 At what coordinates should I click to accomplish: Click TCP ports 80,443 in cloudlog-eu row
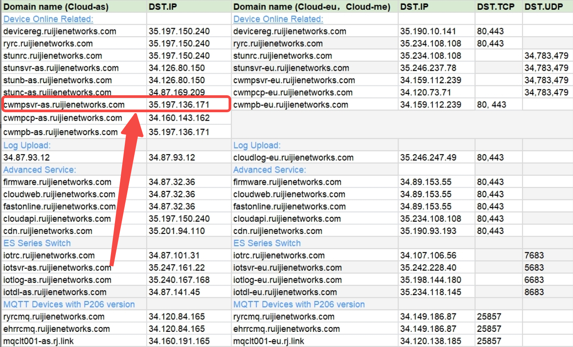click(499, 158)
